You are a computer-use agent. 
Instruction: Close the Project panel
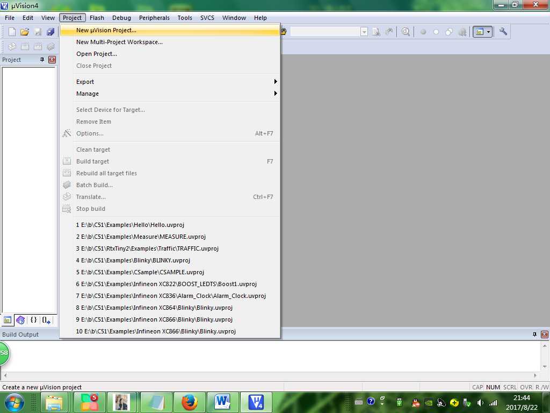(52, 60)
